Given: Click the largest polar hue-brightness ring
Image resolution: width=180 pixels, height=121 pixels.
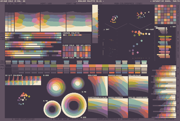Looking at the screenshot, I should click(74, 105).
